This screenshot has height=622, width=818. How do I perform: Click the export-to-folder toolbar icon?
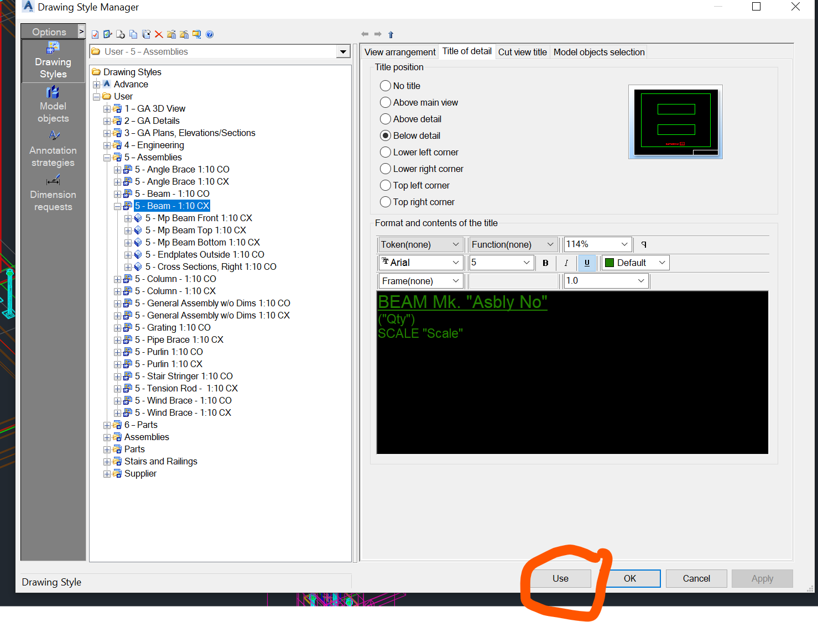(171, 34)
